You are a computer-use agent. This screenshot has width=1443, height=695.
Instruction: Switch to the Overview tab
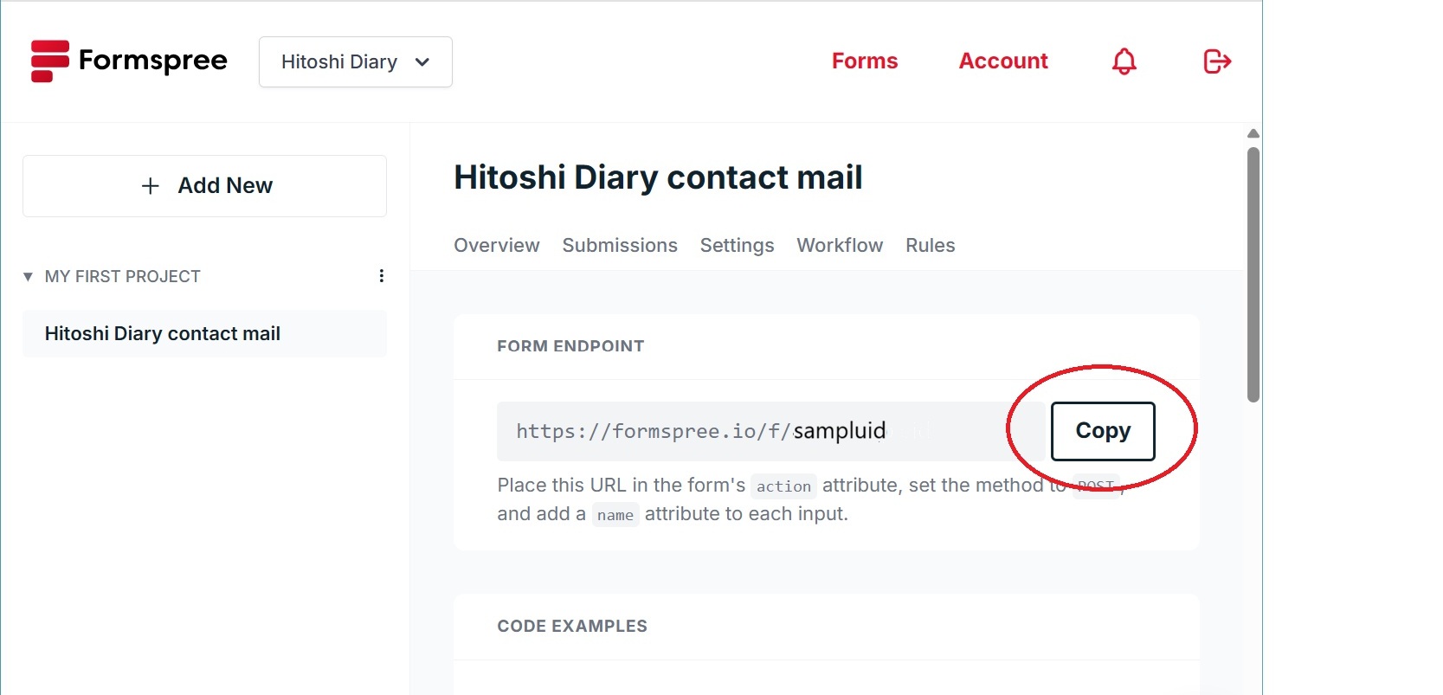click(496, 246)
